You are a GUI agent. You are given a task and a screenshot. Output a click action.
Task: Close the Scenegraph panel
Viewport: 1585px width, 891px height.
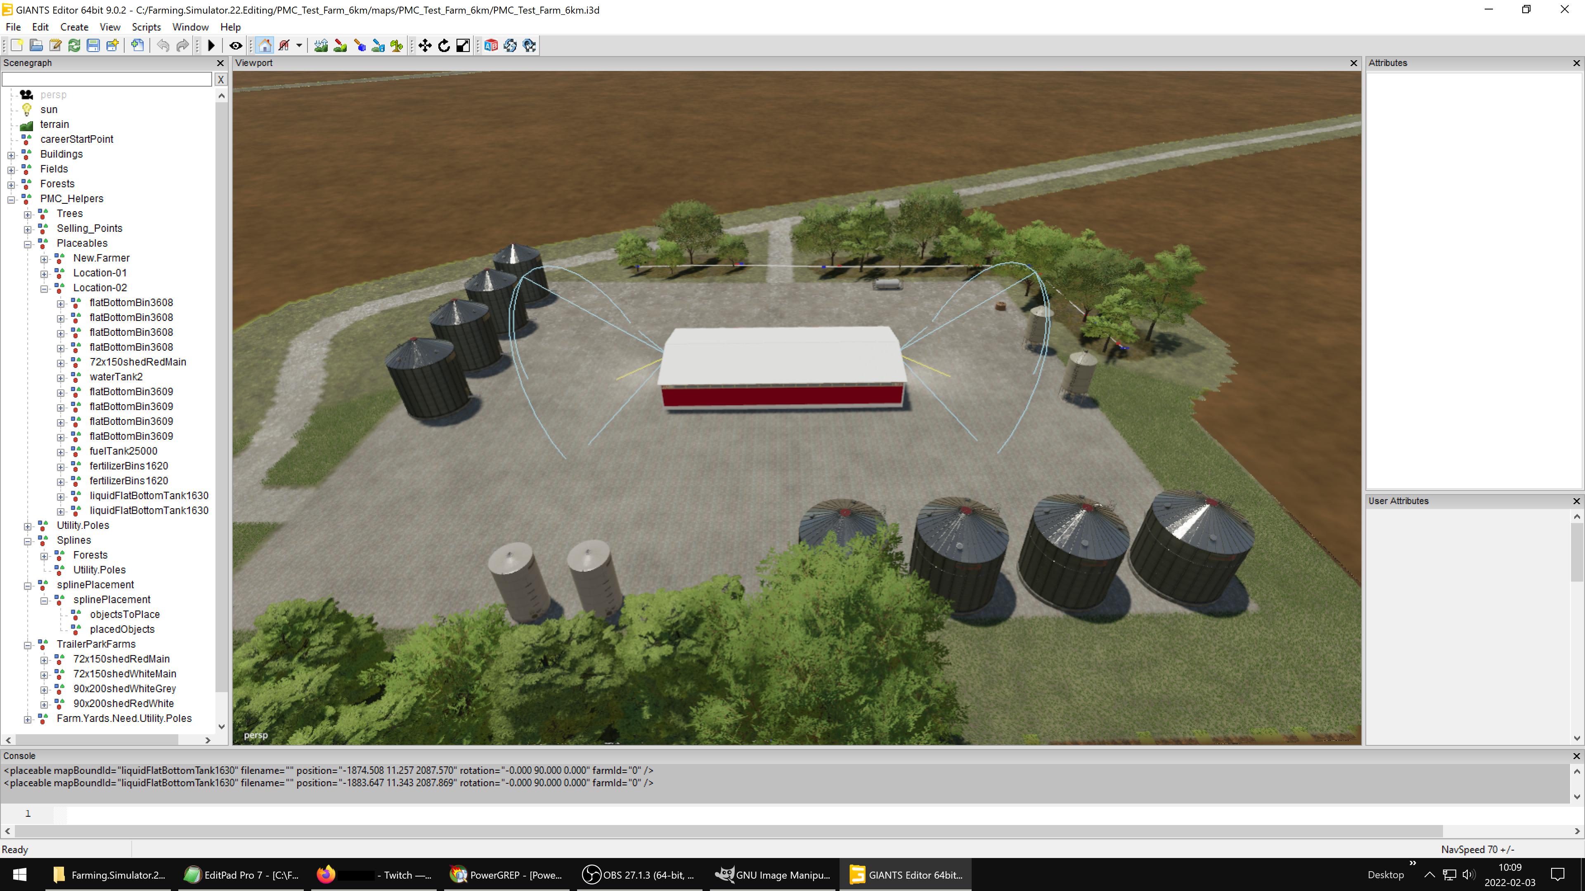(x=220, y=63)
